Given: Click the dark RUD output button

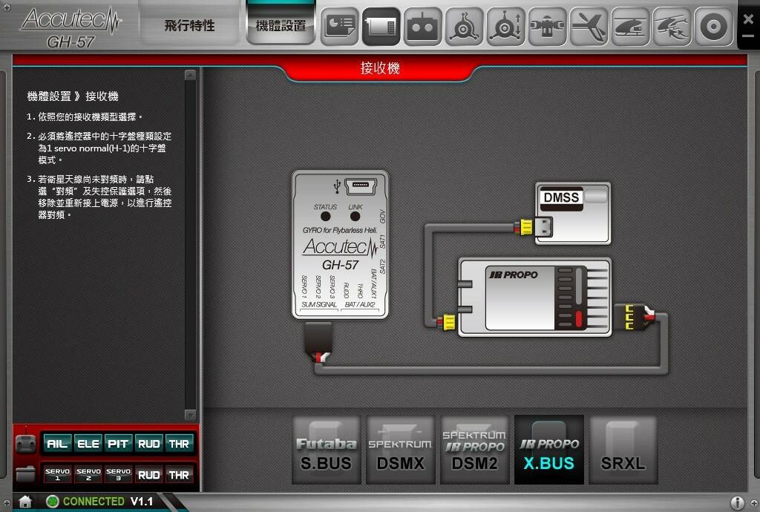Looking at the screenshot, I should (x=148, y=475).
